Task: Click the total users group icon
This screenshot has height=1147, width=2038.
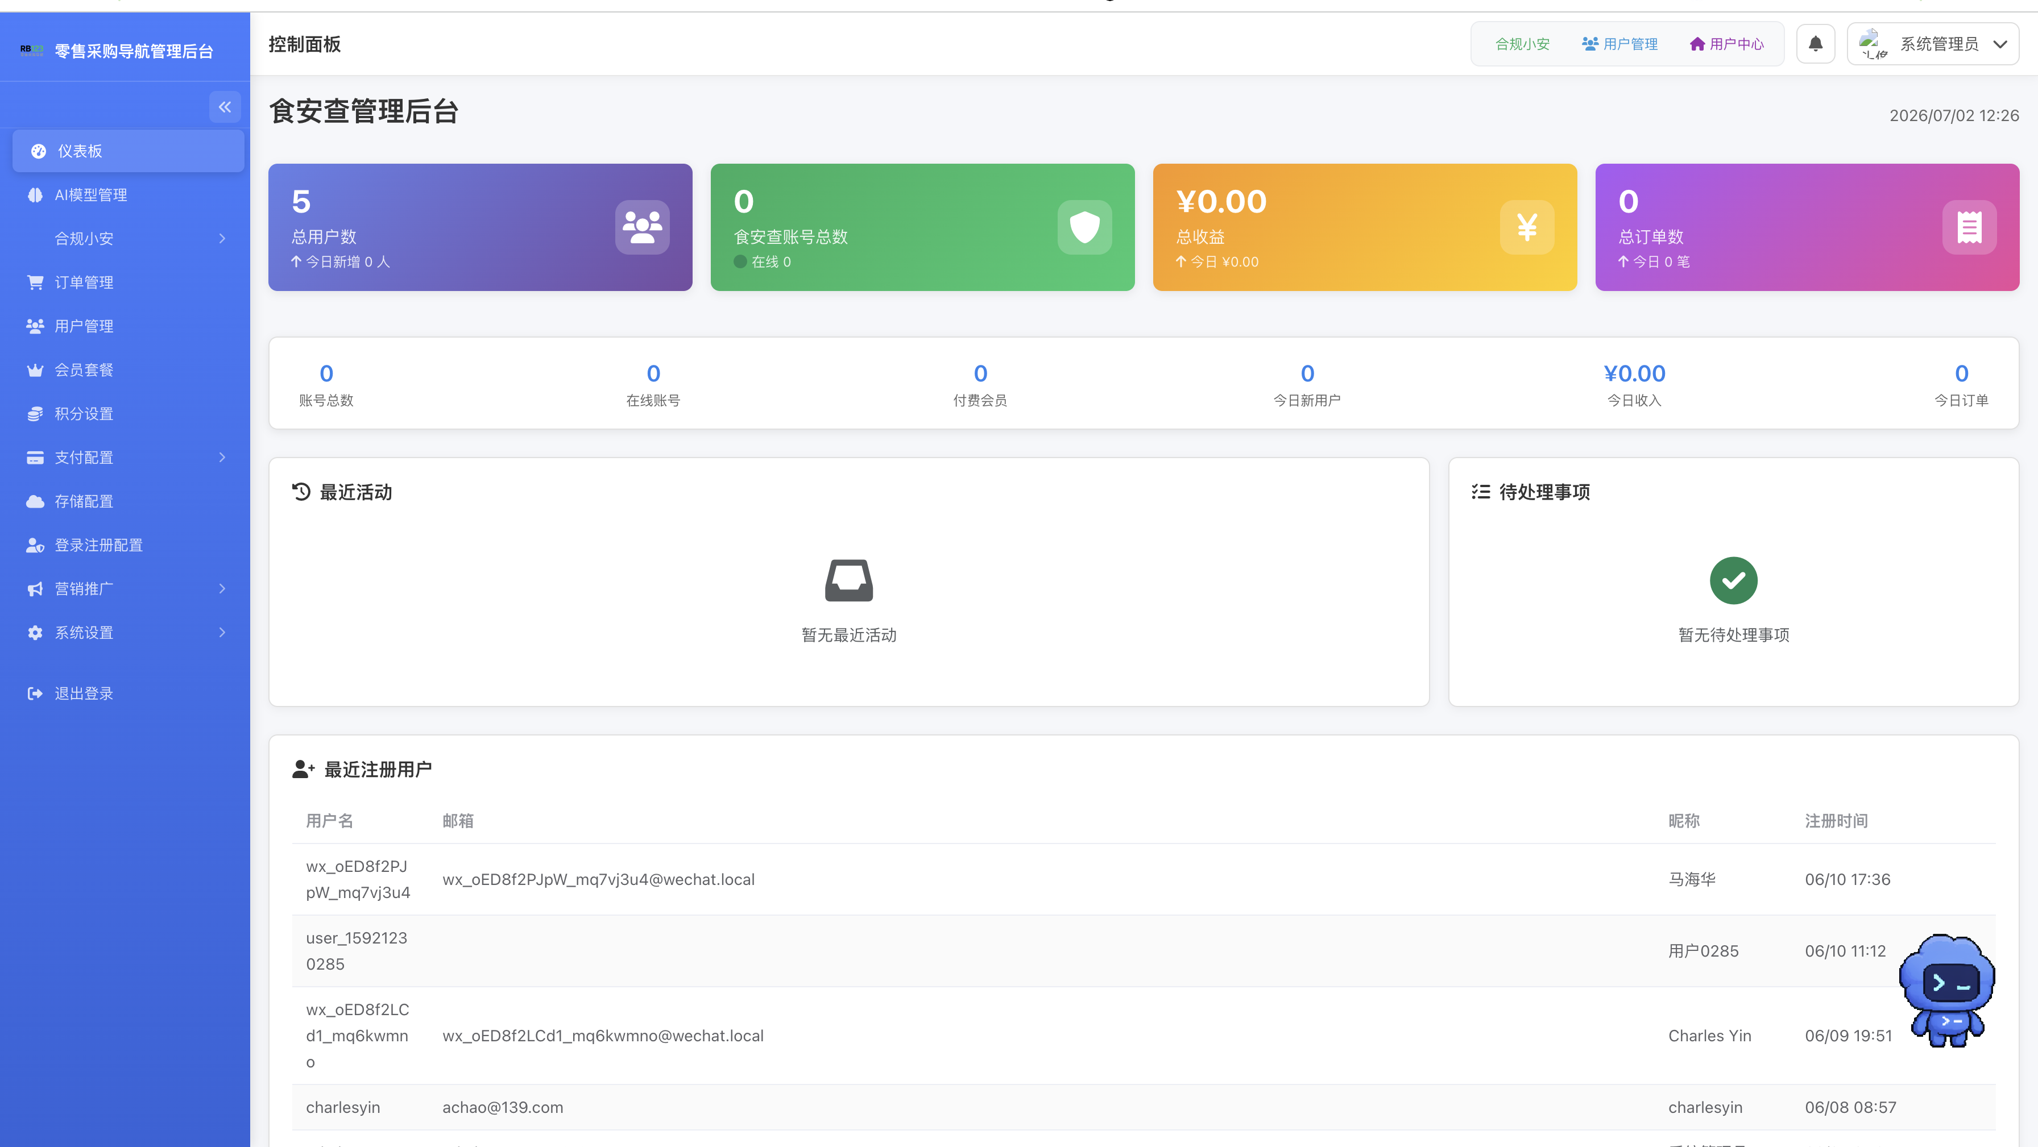Action: [x=643, y=227]
